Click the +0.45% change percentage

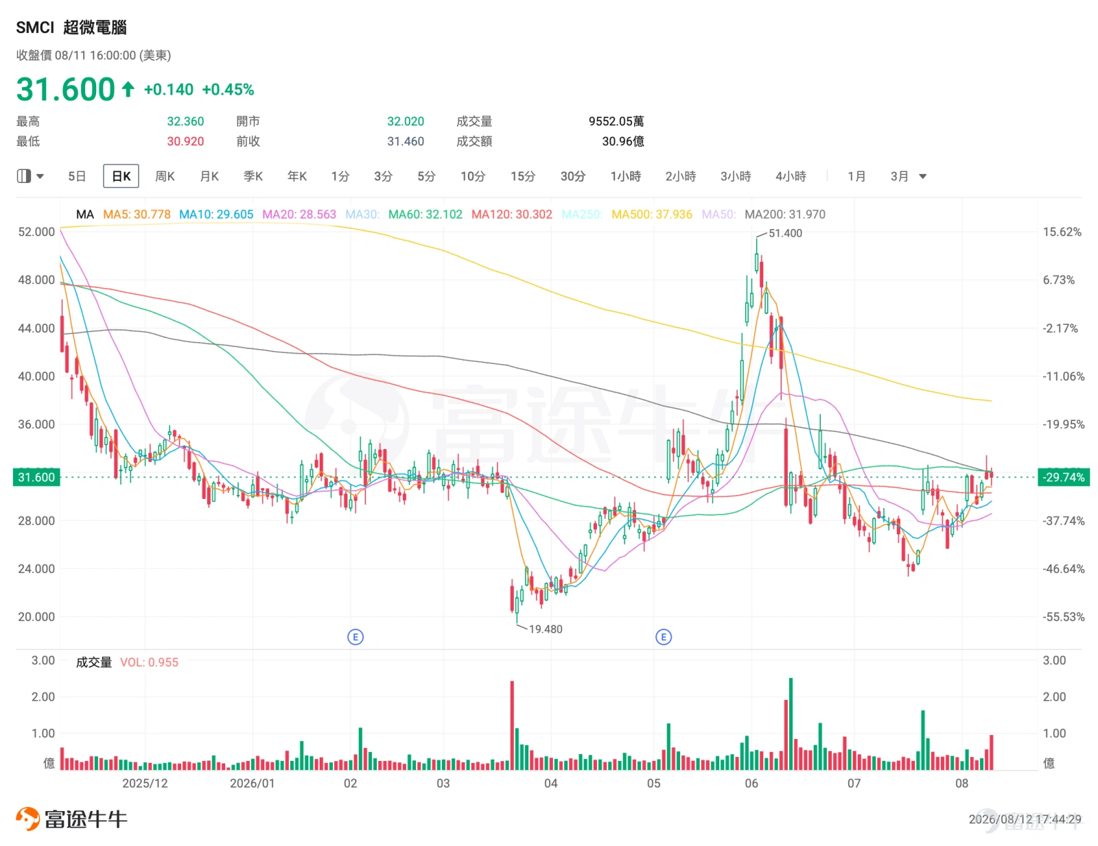[x=228, y=90]
